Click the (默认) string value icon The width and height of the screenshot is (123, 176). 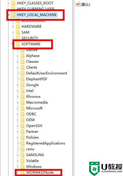tap(78, 4)
